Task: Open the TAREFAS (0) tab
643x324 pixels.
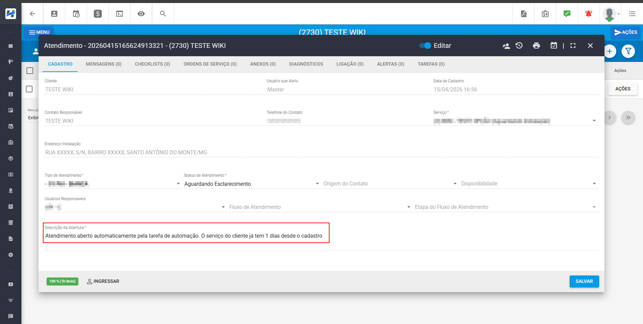Action: [x=431, y=64]
